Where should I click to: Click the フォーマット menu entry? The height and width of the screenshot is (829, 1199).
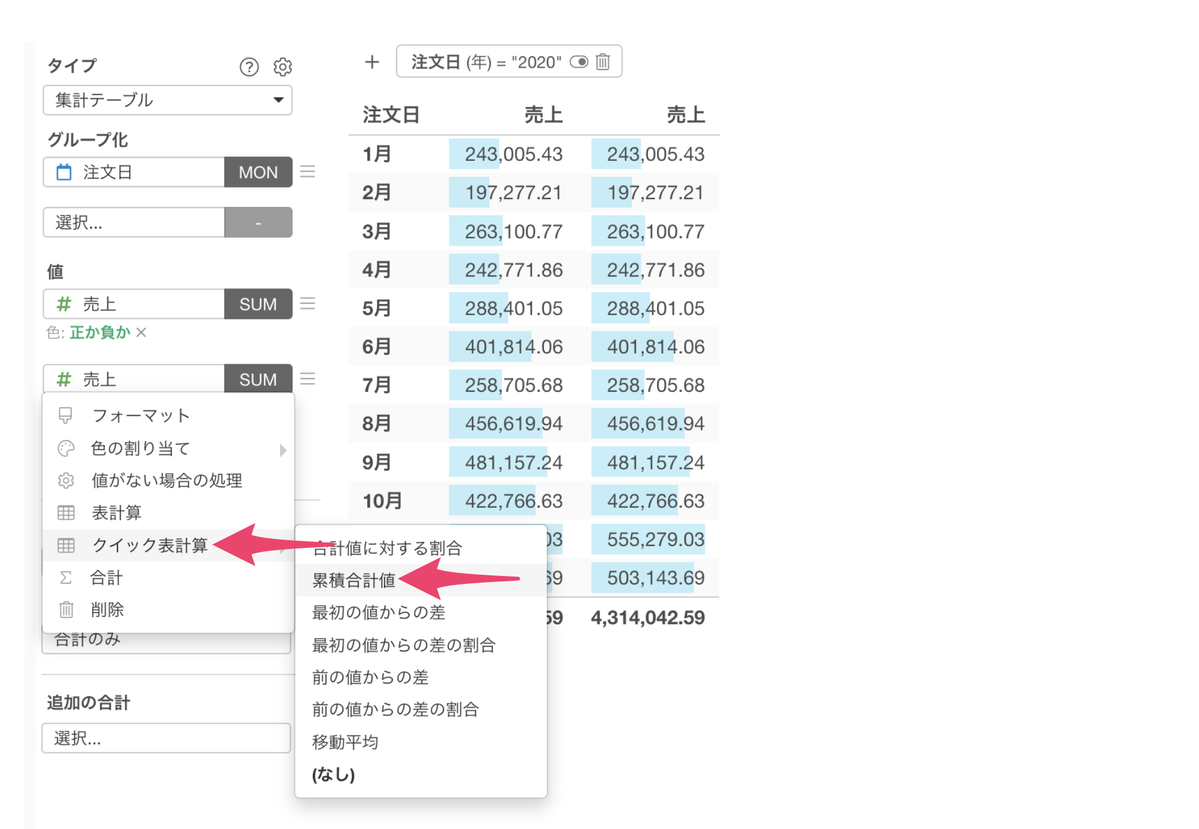(x=141, y=416)
